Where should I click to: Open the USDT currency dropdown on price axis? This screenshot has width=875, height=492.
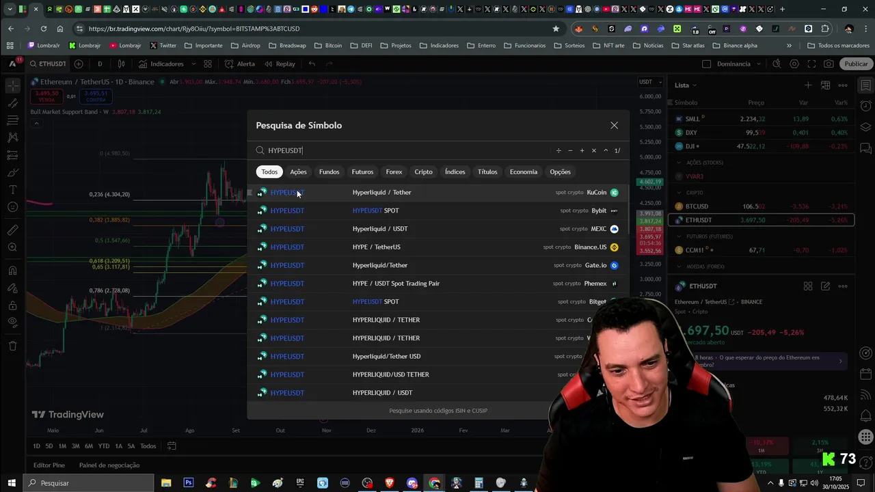650,82
